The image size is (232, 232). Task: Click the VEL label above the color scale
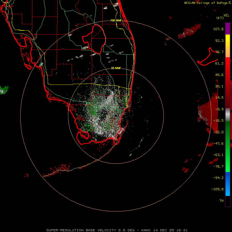pyautogui.click(x=227, y=15)
